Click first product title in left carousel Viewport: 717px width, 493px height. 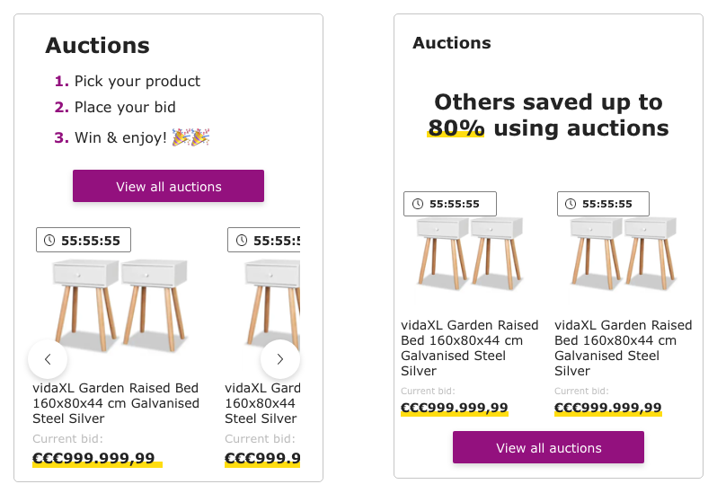click(116, 403)
